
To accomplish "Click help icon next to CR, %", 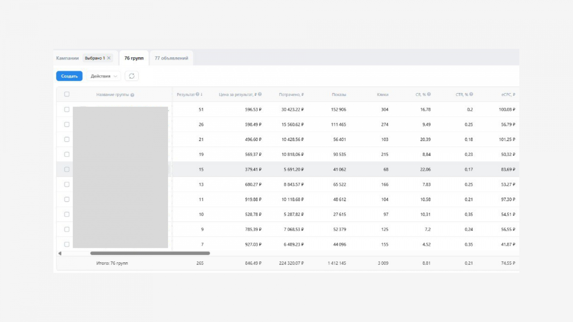I will point(429,94).
